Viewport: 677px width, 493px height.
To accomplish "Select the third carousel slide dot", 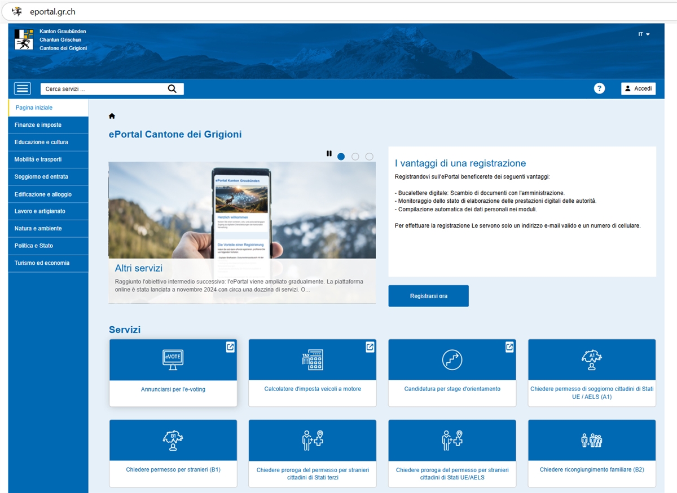I will coord(369,157).
